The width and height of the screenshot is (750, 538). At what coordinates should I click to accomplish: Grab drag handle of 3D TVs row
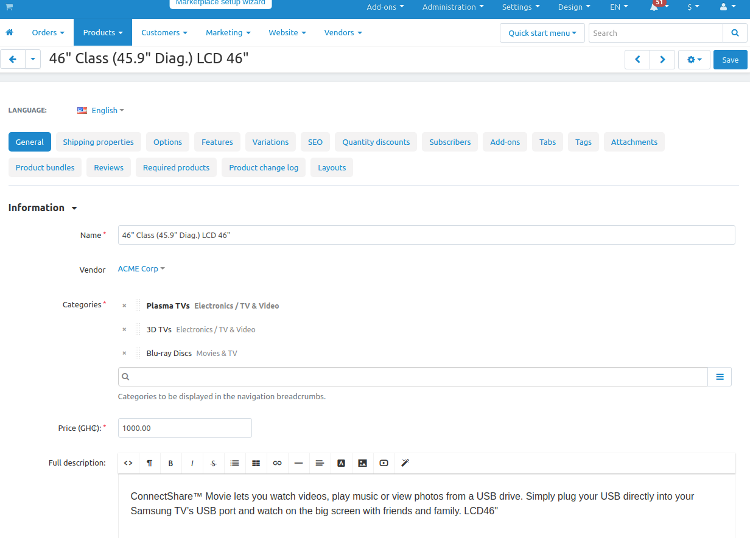[x=138, y=329]
